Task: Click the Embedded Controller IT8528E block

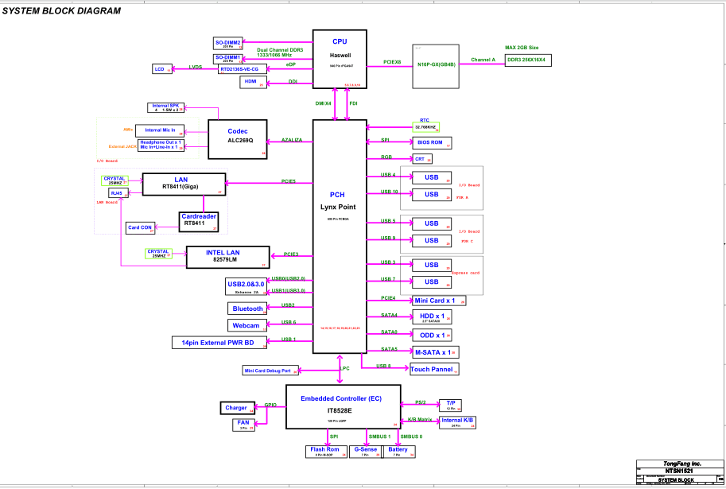Action: tap(343, 407)
